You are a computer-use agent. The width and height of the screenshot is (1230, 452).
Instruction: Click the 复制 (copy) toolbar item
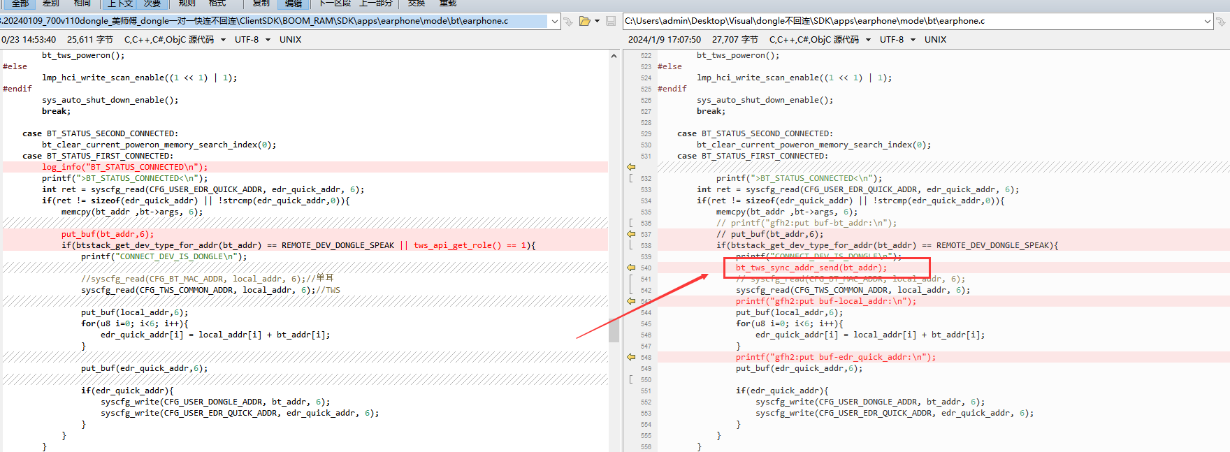pyautogui.click(x=261, y=3)
